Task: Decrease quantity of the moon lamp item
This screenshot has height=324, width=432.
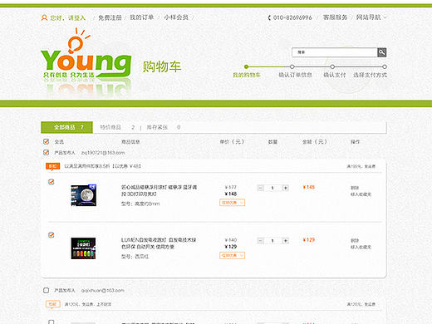Action: tap(260, 188)
